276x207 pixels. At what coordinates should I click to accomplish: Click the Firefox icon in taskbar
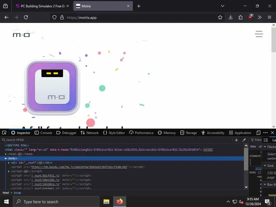click(x=119, y=202)
